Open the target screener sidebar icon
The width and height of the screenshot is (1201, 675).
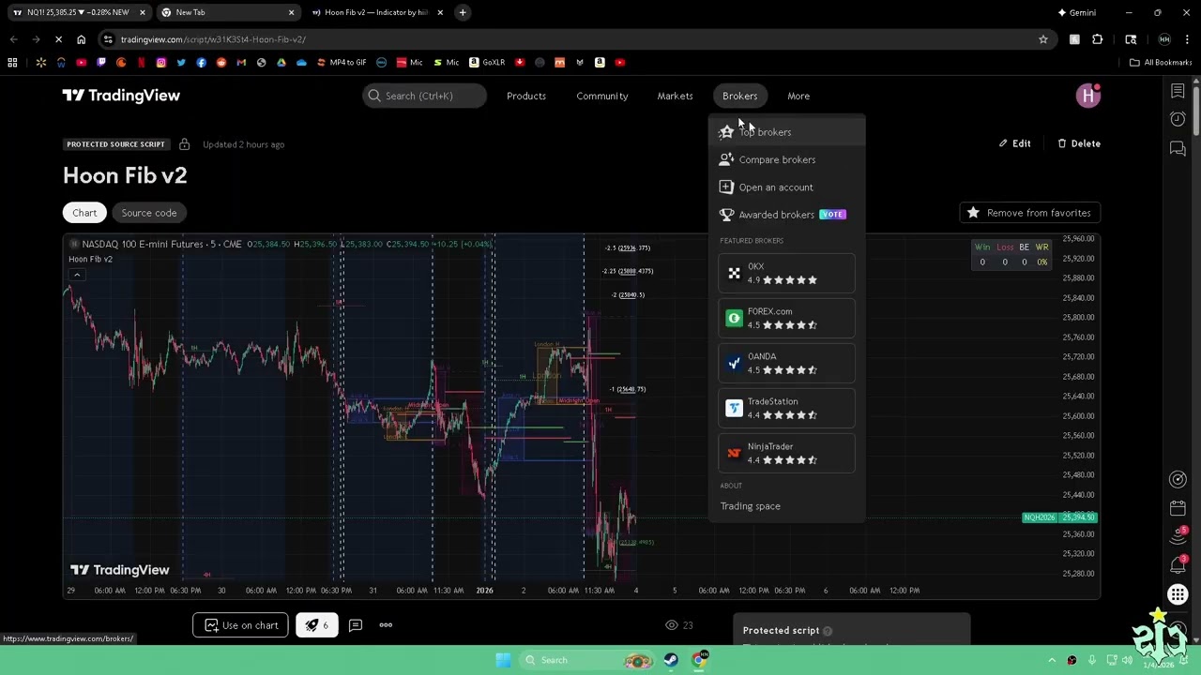pyautogui.click(x=1178, y=479)
